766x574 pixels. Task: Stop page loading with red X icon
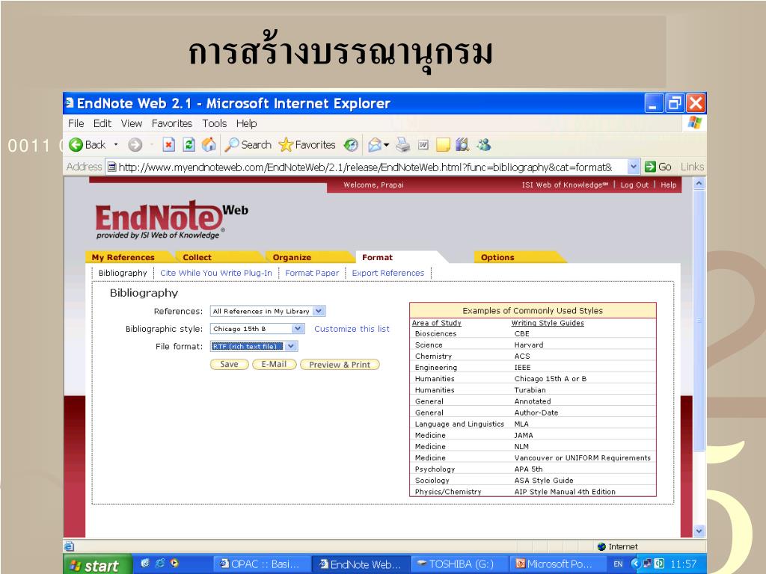169,145
